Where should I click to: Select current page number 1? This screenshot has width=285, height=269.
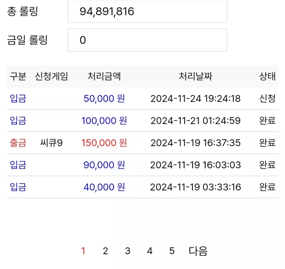point(83,251)
